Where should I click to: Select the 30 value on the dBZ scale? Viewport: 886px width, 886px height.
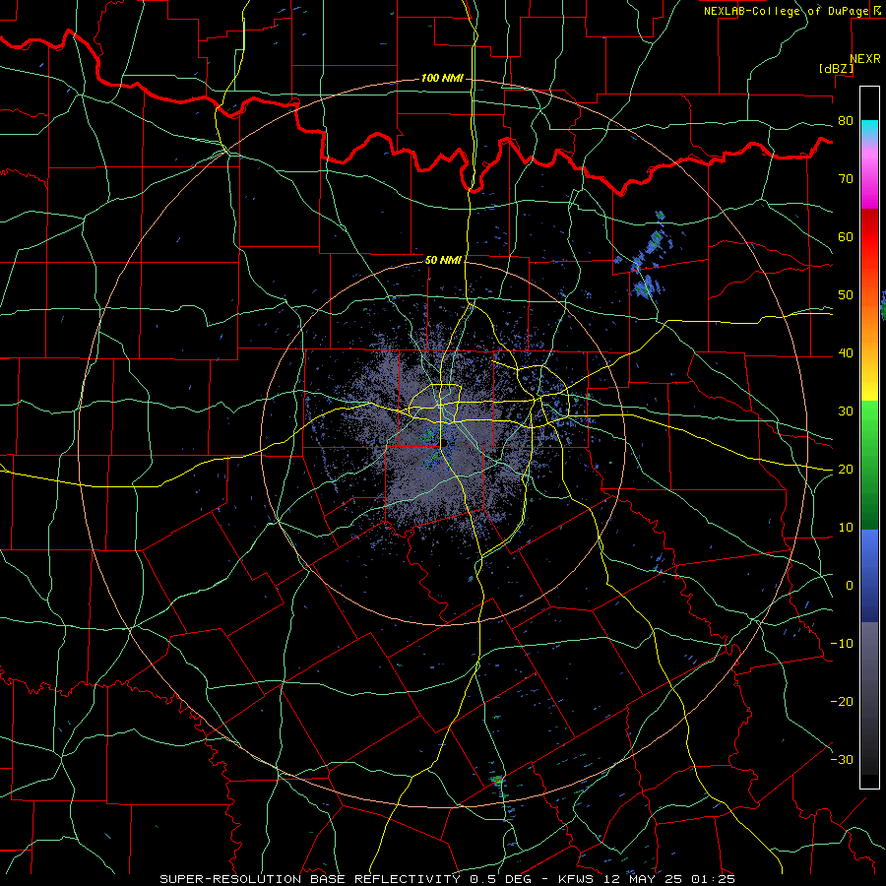click(846, 411)
